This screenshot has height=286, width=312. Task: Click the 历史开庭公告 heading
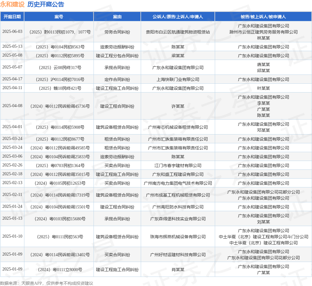click(x=46, y=4)
